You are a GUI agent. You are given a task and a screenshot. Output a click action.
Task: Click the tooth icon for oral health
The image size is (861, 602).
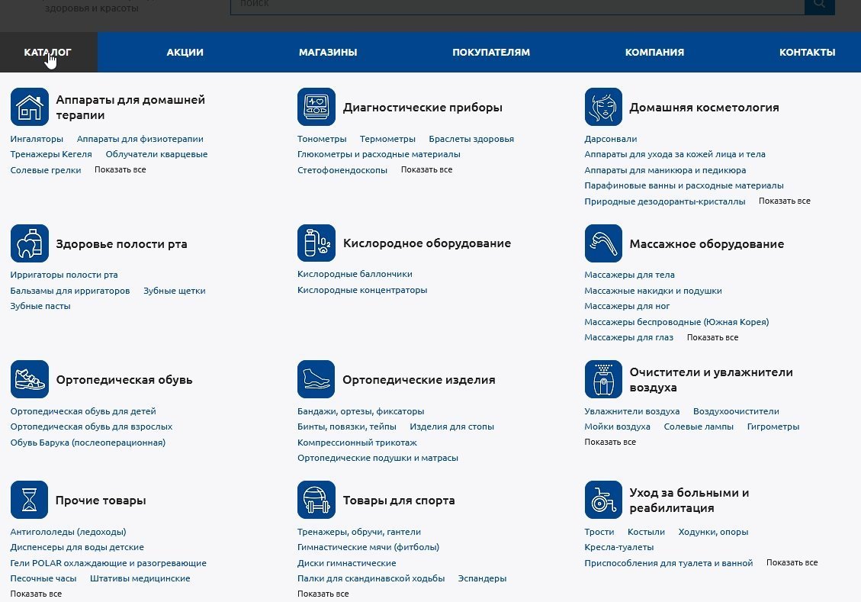click(30, 243)
